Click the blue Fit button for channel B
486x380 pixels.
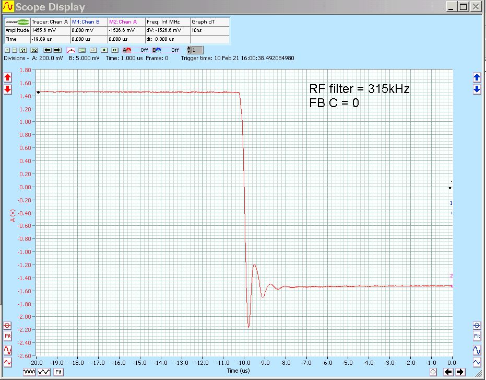click(477, 336)
